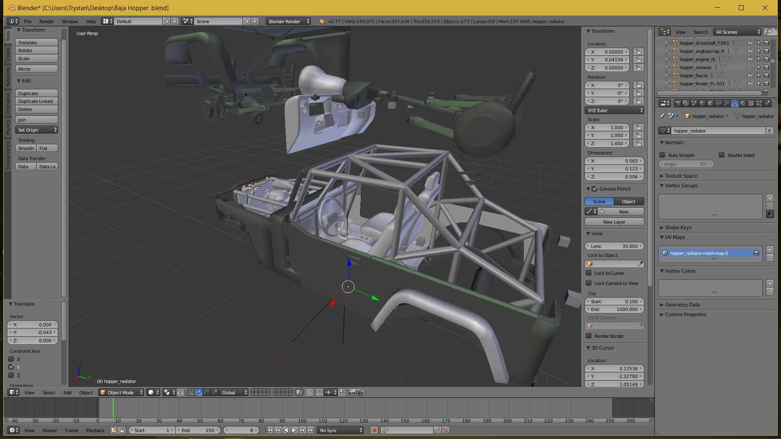
Task: Click the rotate manipulator arc icon
Action: [x=207, y=392]
